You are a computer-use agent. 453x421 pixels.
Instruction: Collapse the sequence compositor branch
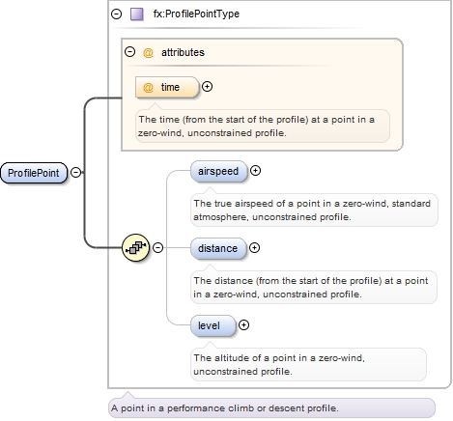point(157,247)
